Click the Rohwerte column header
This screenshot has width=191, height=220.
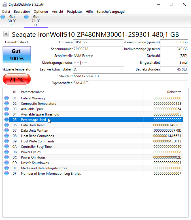pyautogui.click(x=163, y=92)
